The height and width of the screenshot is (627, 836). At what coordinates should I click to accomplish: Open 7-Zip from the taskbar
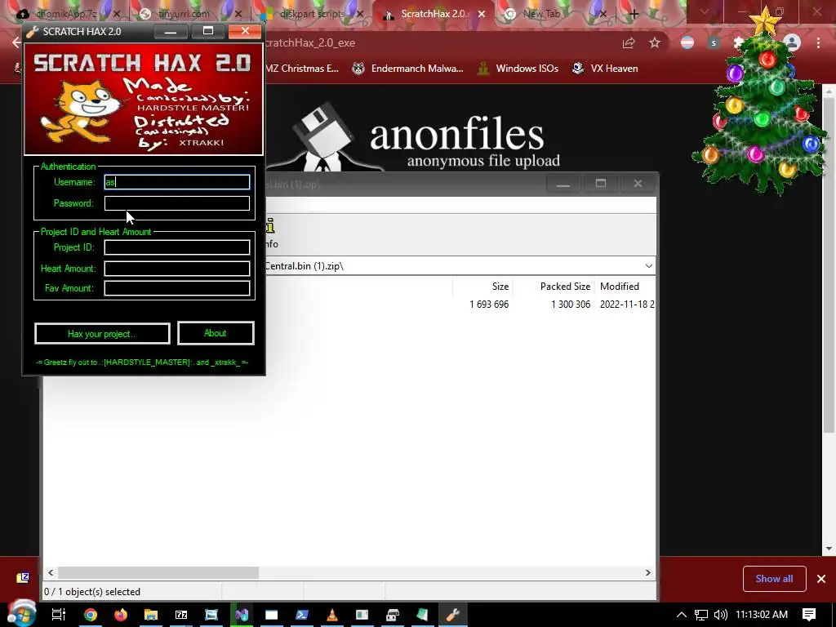pyautogui.click(x=181, y=615)
